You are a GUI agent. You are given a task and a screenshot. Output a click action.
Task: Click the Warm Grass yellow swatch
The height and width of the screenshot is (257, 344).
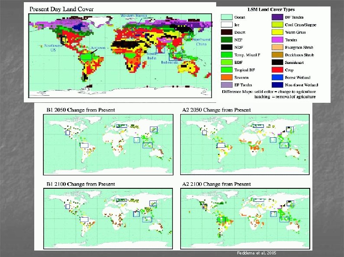(277, 32)
